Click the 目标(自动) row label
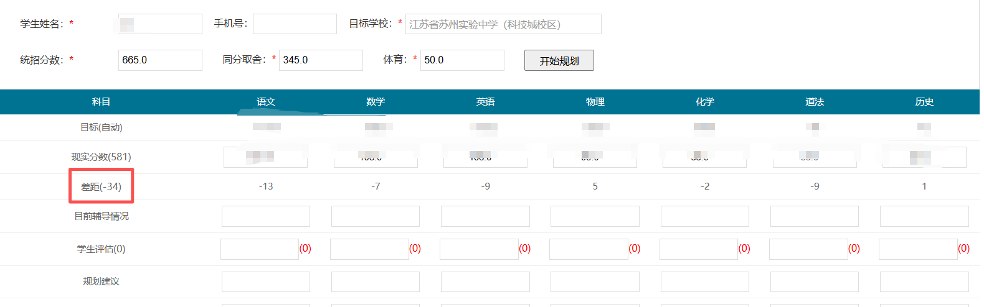Screen dimensions: 984x307 coord(101,127)
